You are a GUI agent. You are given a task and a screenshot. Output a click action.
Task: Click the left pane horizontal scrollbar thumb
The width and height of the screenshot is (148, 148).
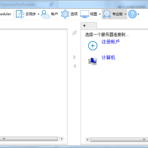tap(29, 139)
